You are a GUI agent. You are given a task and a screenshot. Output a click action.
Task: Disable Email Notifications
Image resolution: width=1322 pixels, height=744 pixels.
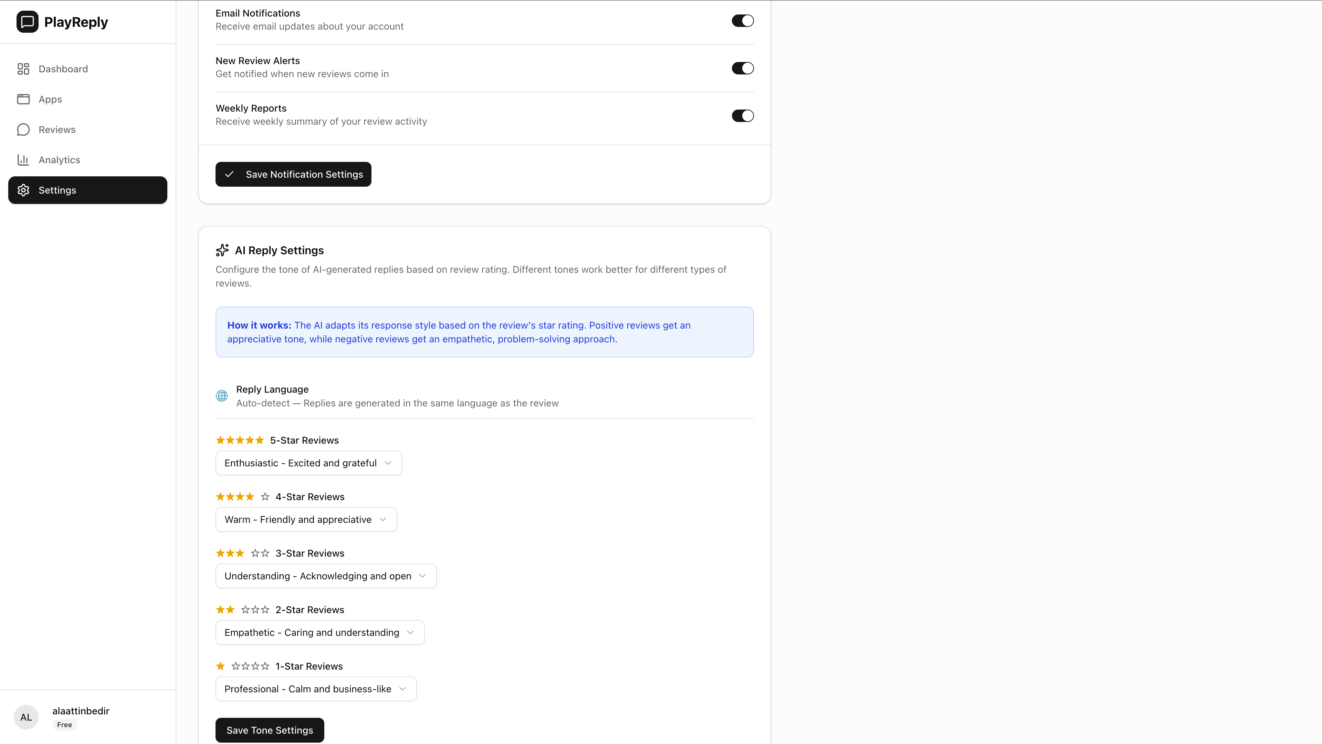coord(743,21)
